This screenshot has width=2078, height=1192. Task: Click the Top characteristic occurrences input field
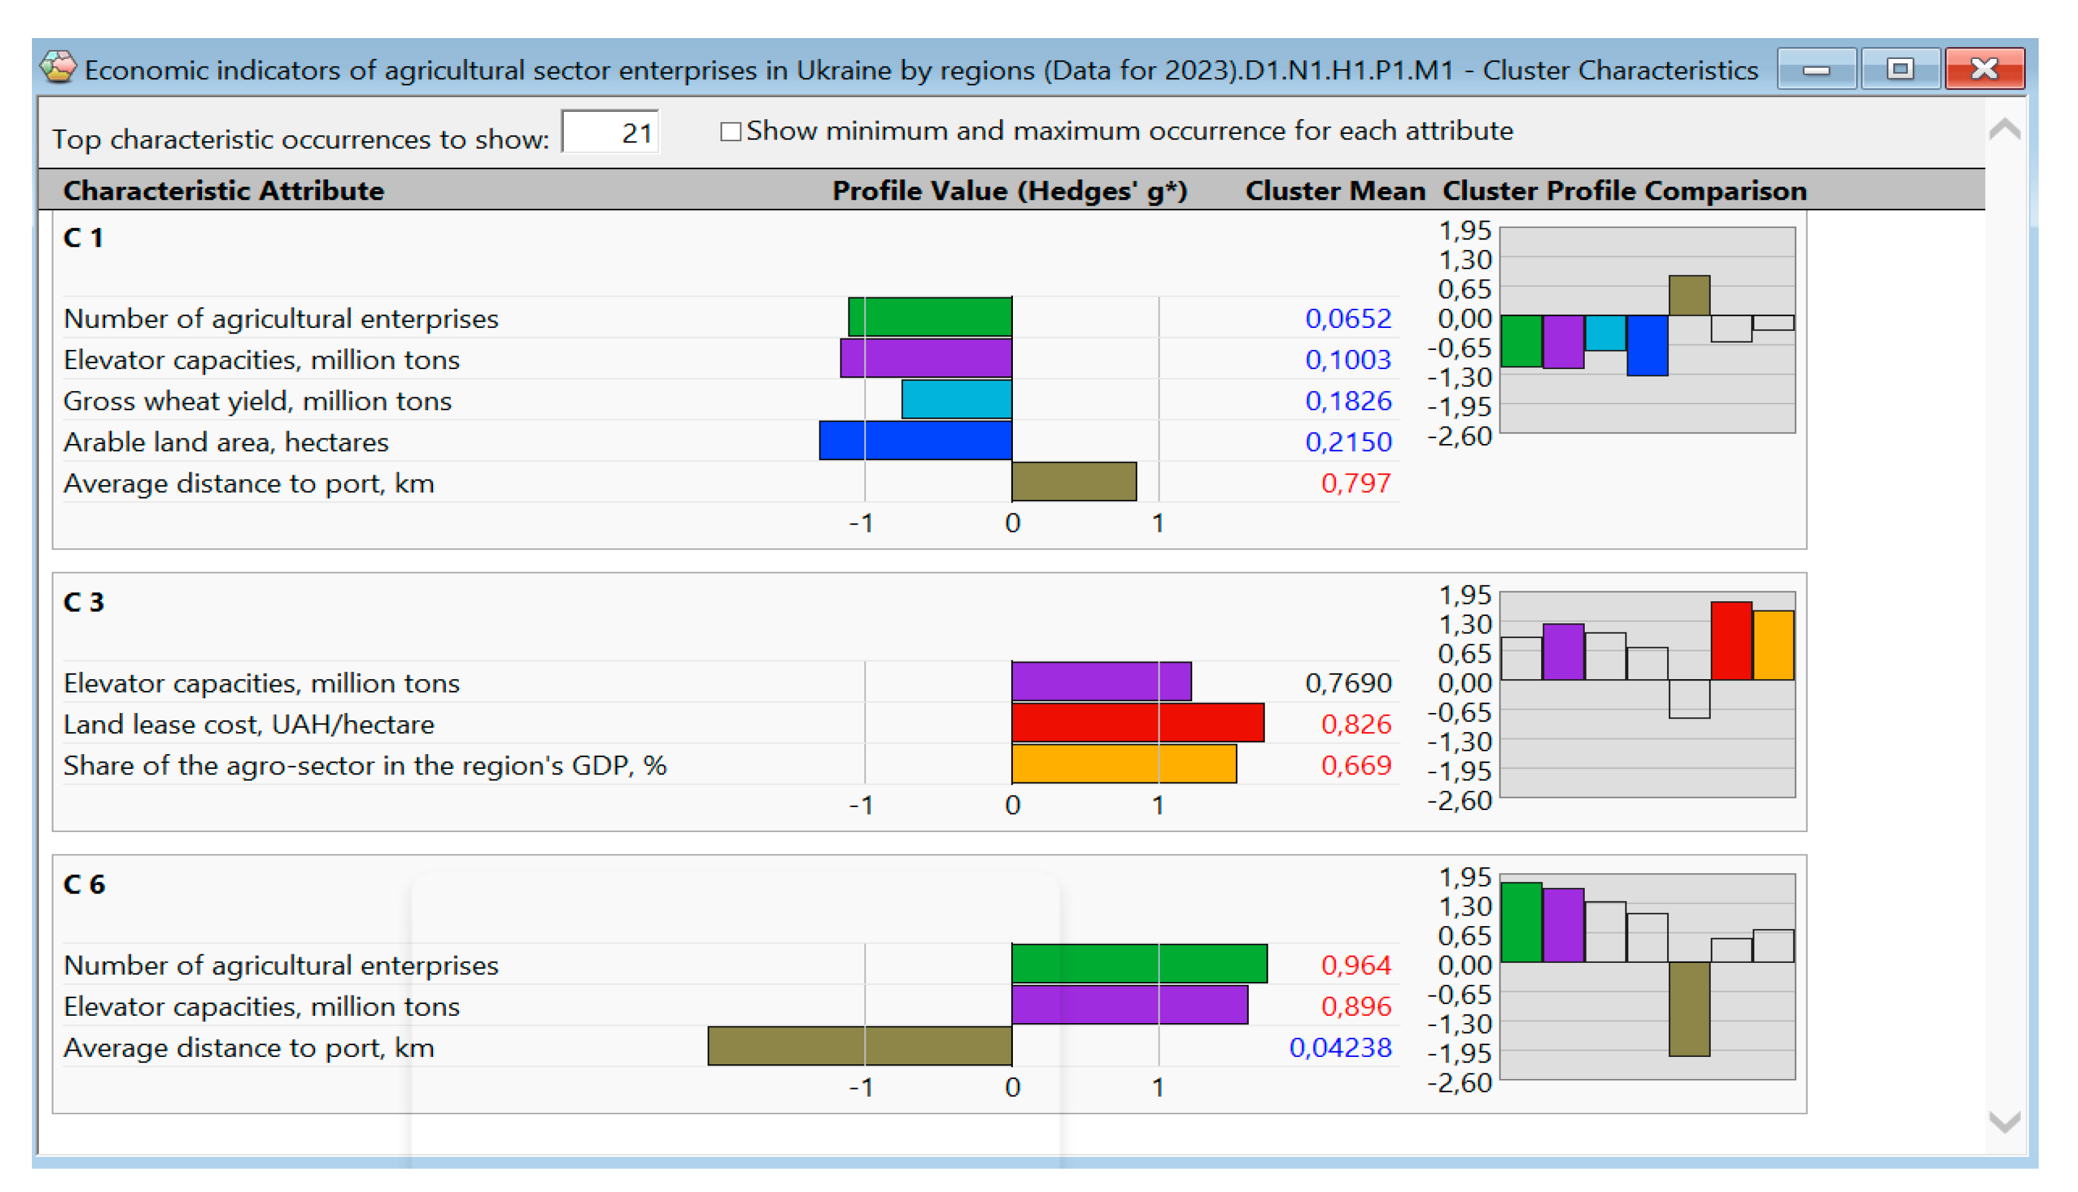tap(611, 133)
